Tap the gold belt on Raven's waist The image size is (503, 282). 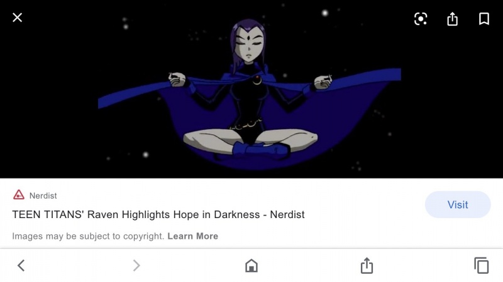click(x=245, y=124)
